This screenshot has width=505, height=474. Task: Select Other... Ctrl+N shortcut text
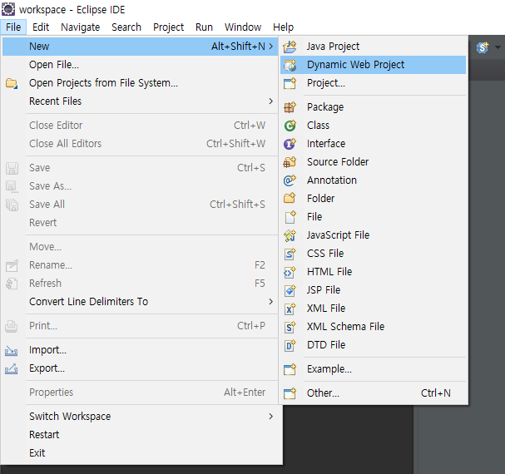tap(435, 393)
